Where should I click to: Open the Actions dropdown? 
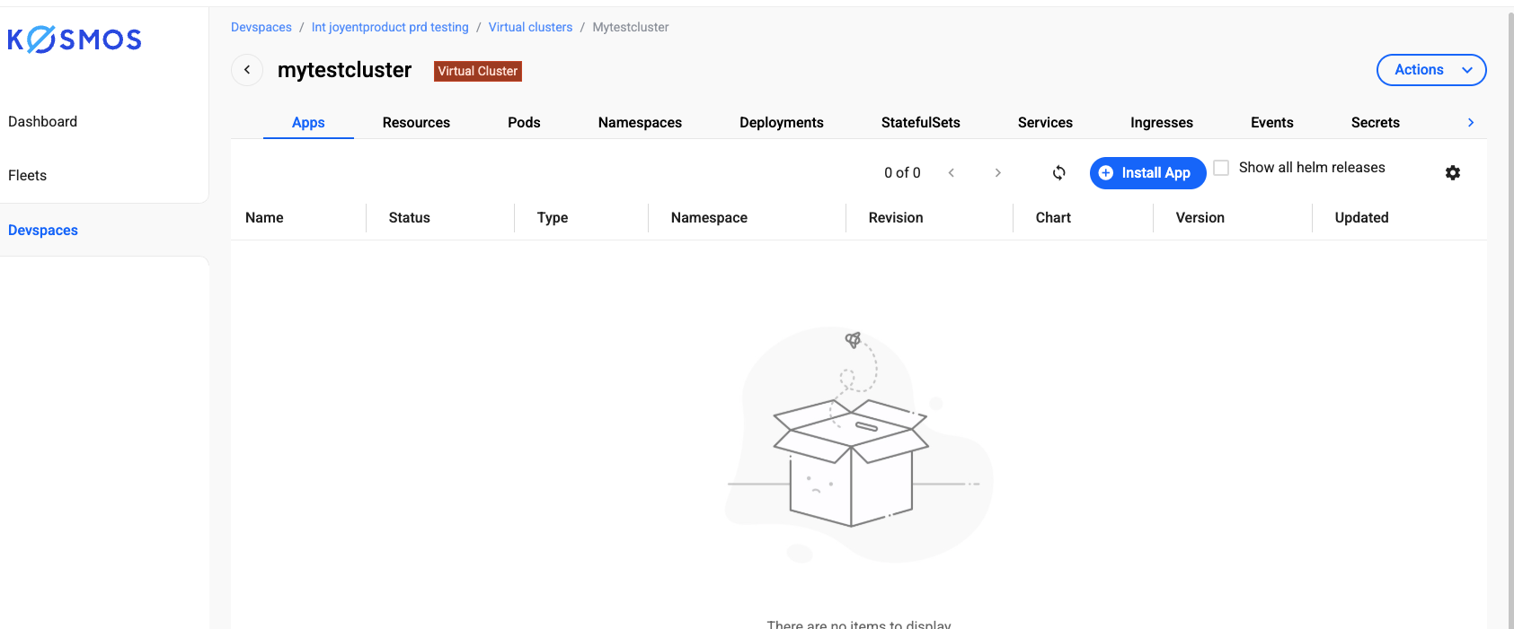(1431, 70)
